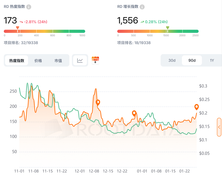Screen dimensions: 222x175
Task: Select the orange pin marker near 12-08
Action: tap(98, 102)
